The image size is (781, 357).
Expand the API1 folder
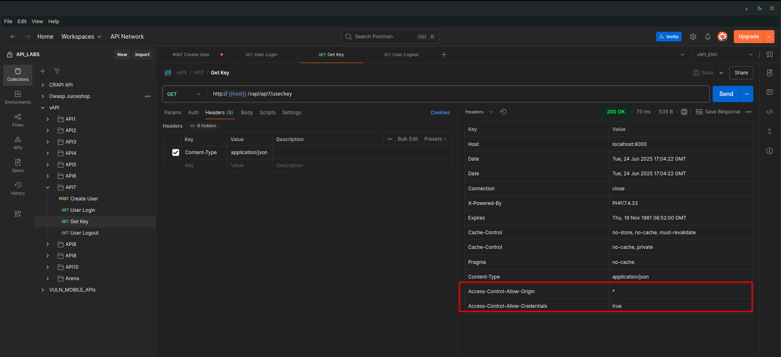tap(48, 119)
